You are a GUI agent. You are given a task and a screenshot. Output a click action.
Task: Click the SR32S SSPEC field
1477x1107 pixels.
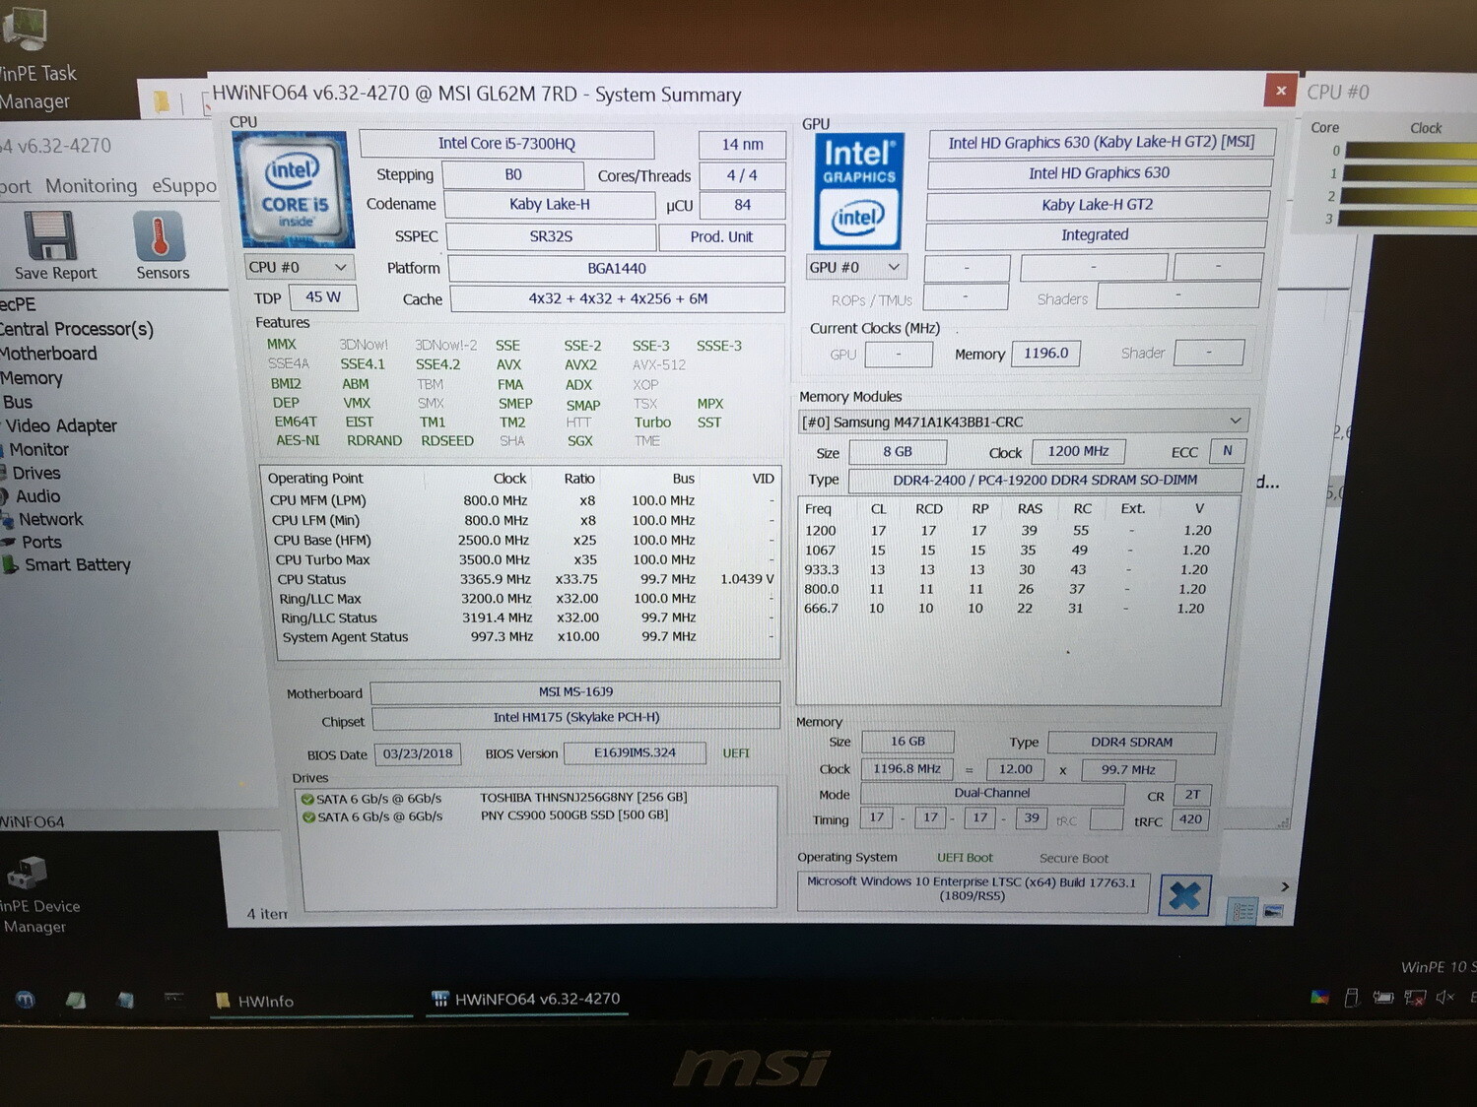coord(551,236)
